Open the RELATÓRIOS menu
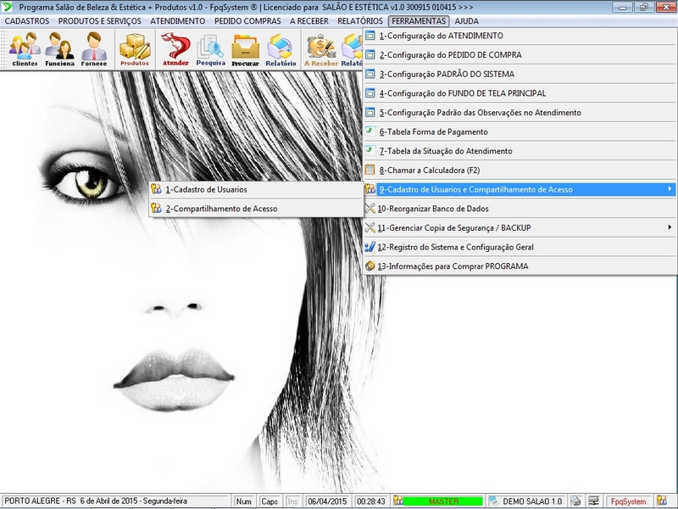Screen dimensions: 678x509 point(360,21)
